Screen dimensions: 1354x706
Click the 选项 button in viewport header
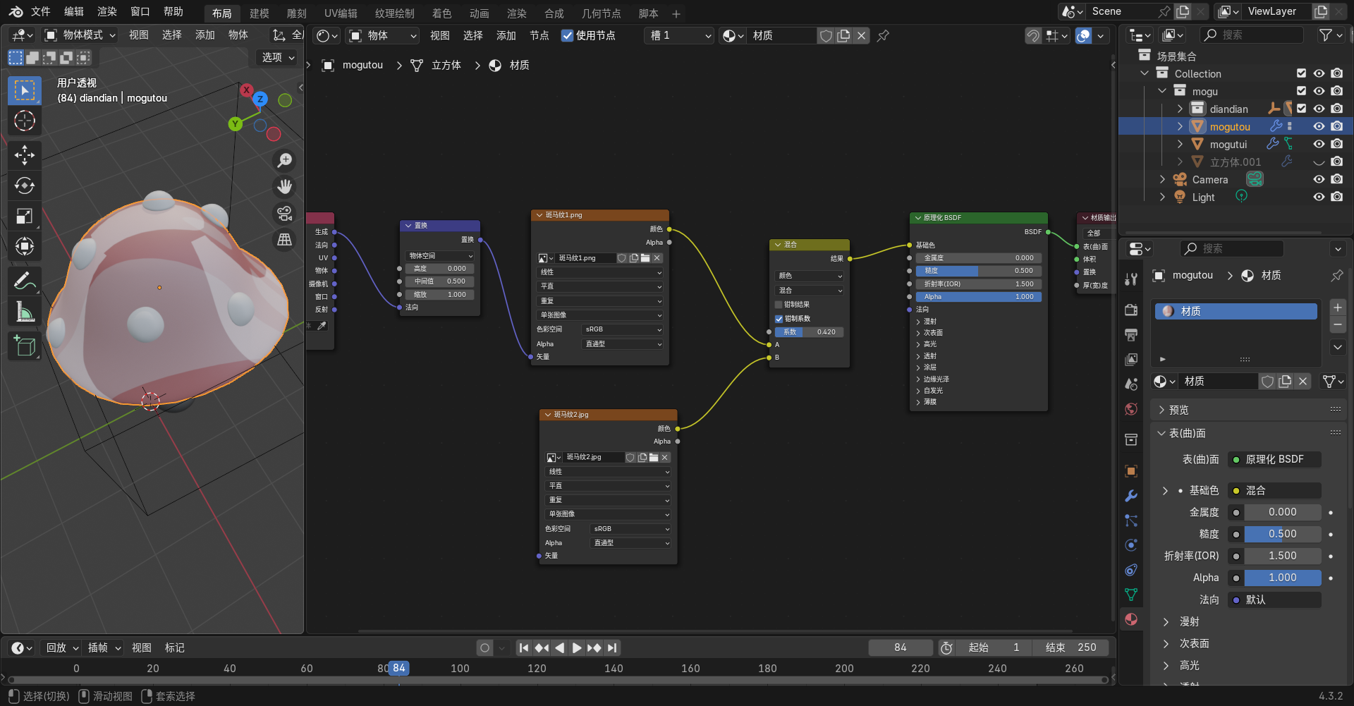coord(278,57)
